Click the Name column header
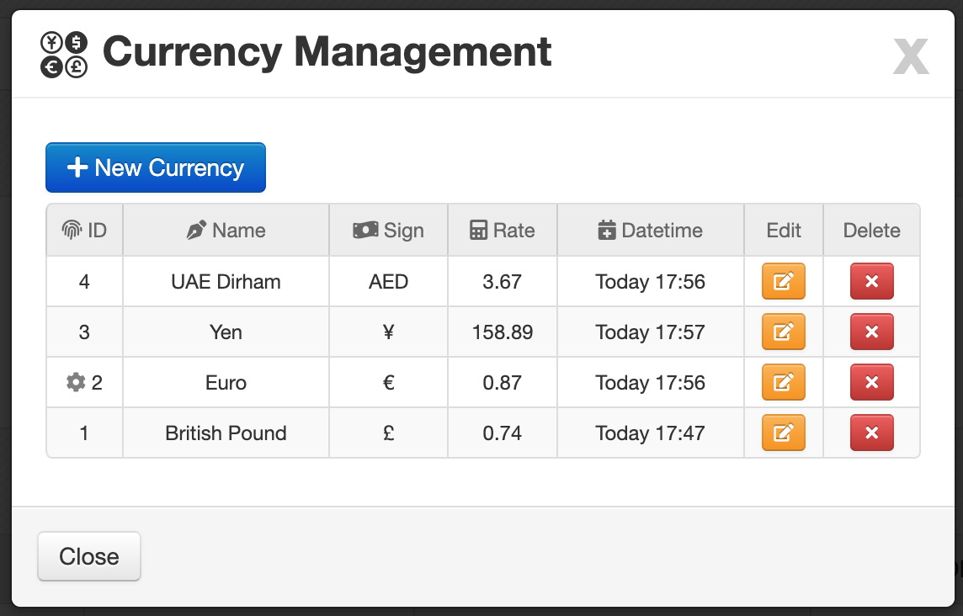 [x=226, y=231]
